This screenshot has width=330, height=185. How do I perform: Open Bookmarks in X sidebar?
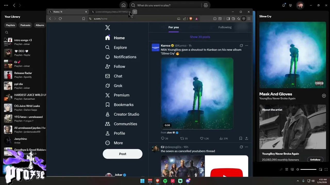tap(119, 105)
